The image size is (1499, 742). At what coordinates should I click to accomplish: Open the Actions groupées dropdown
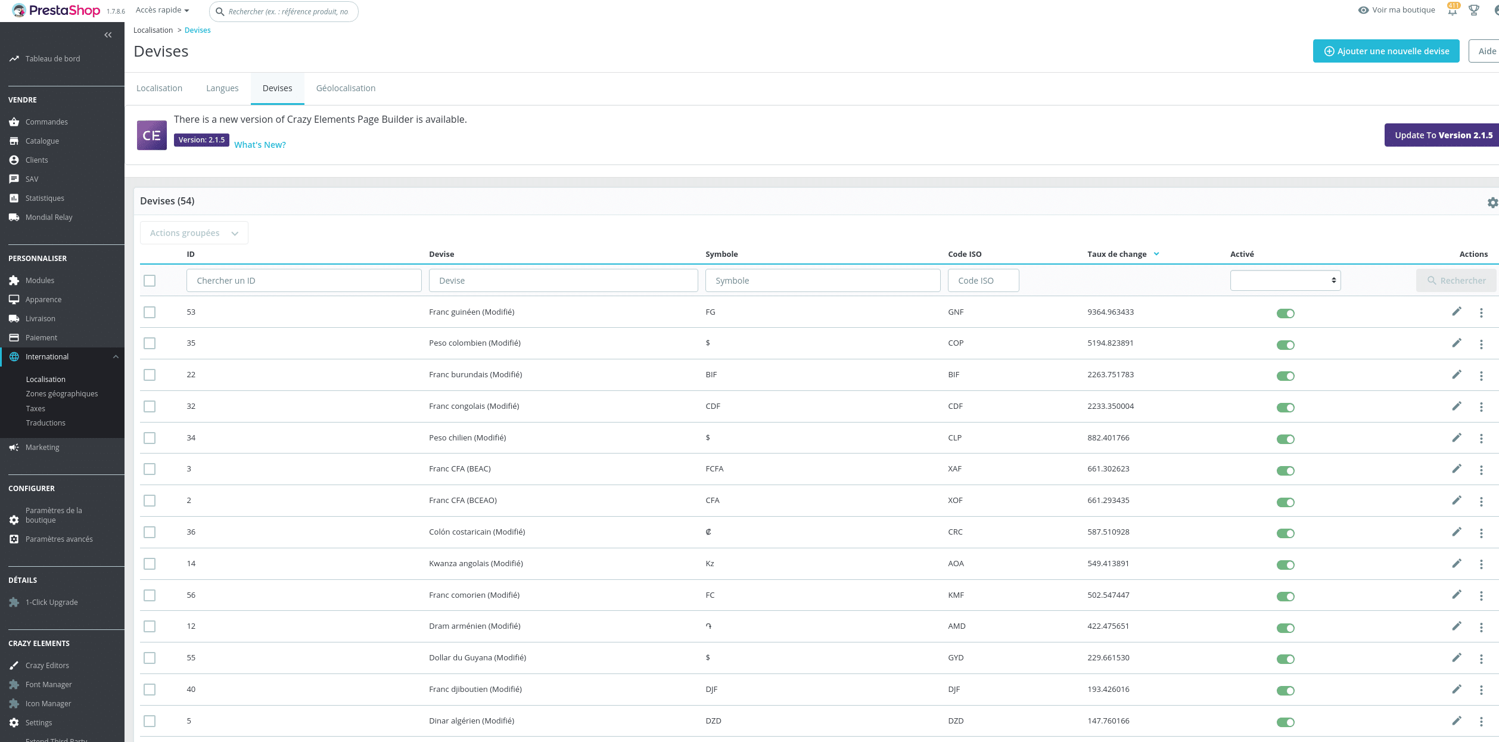pos(194,233)
